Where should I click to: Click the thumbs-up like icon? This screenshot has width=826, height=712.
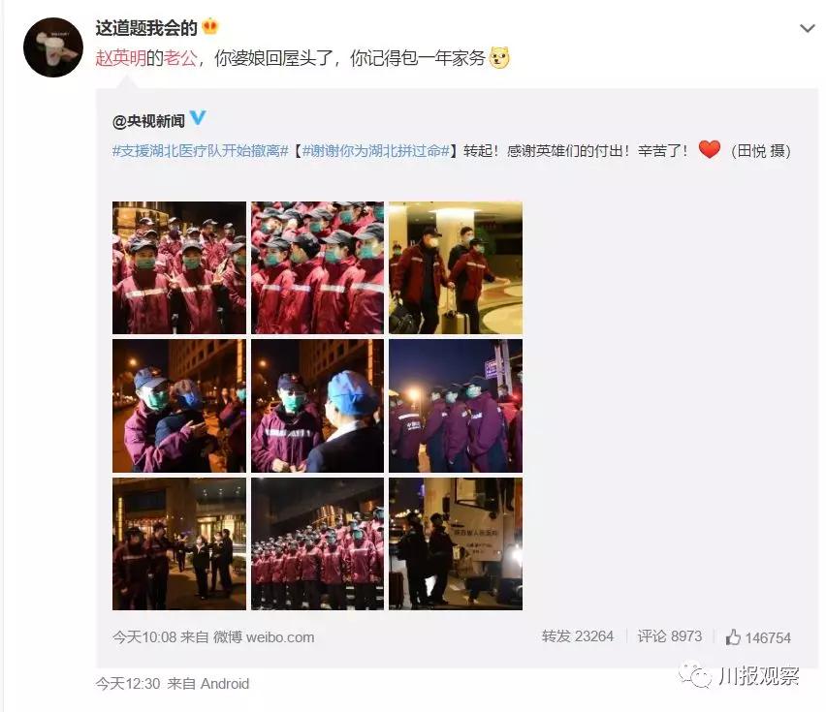coord(733,637)
